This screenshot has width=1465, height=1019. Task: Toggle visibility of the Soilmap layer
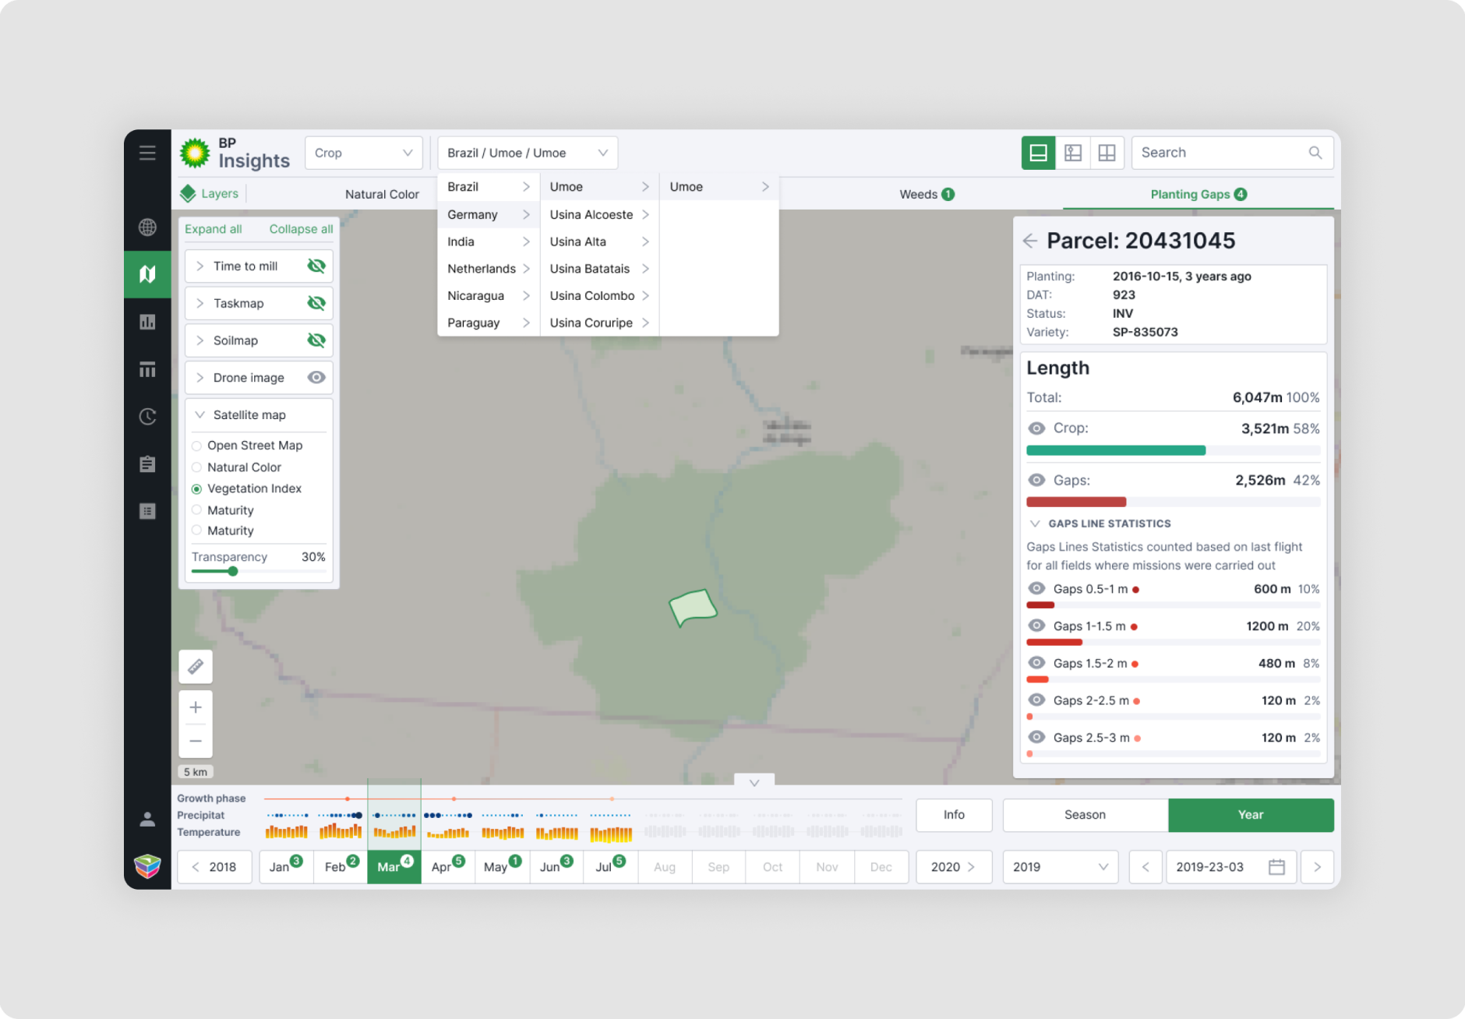(316, 340)
